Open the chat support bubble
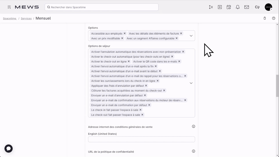This screenshot has width=279, height=157. pos(8,149)
